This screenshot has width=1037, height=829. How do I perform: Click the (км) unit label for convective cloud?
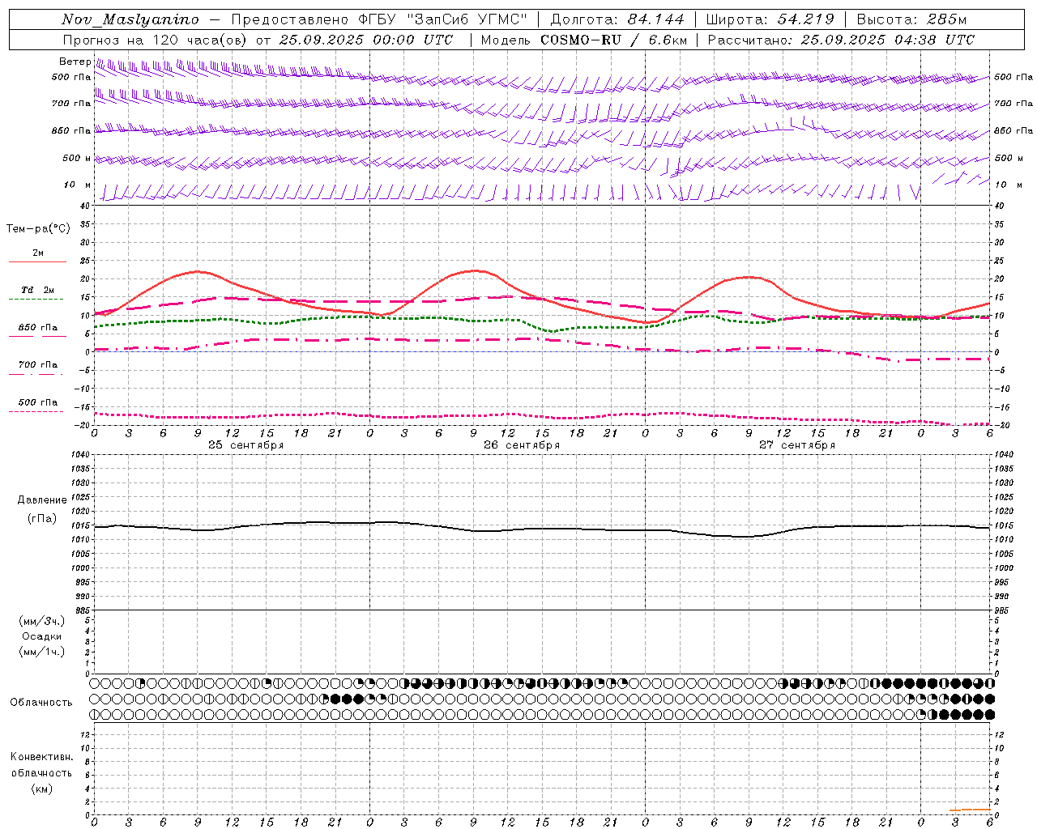tap(42, 789)
